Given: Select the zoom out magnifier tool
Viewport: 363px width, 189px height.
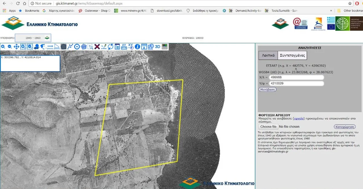Looking at the screenshot, I should click(x=10, y=46).
